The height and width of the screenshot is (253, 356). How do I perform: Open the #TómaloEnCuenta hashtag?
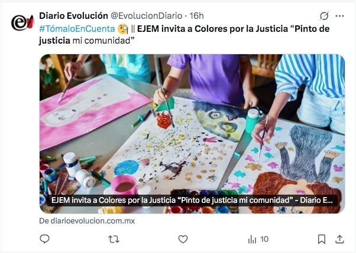(x=77, y=29)
